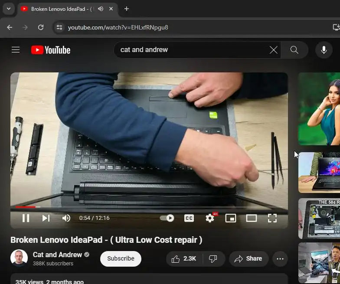340x284 pixels.
Task: Go to YouTube home via logo
Action: coord(51,50)
